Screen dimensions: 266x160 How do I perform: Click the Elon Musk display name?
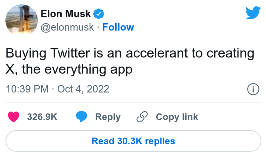click(x=66, y=14)
